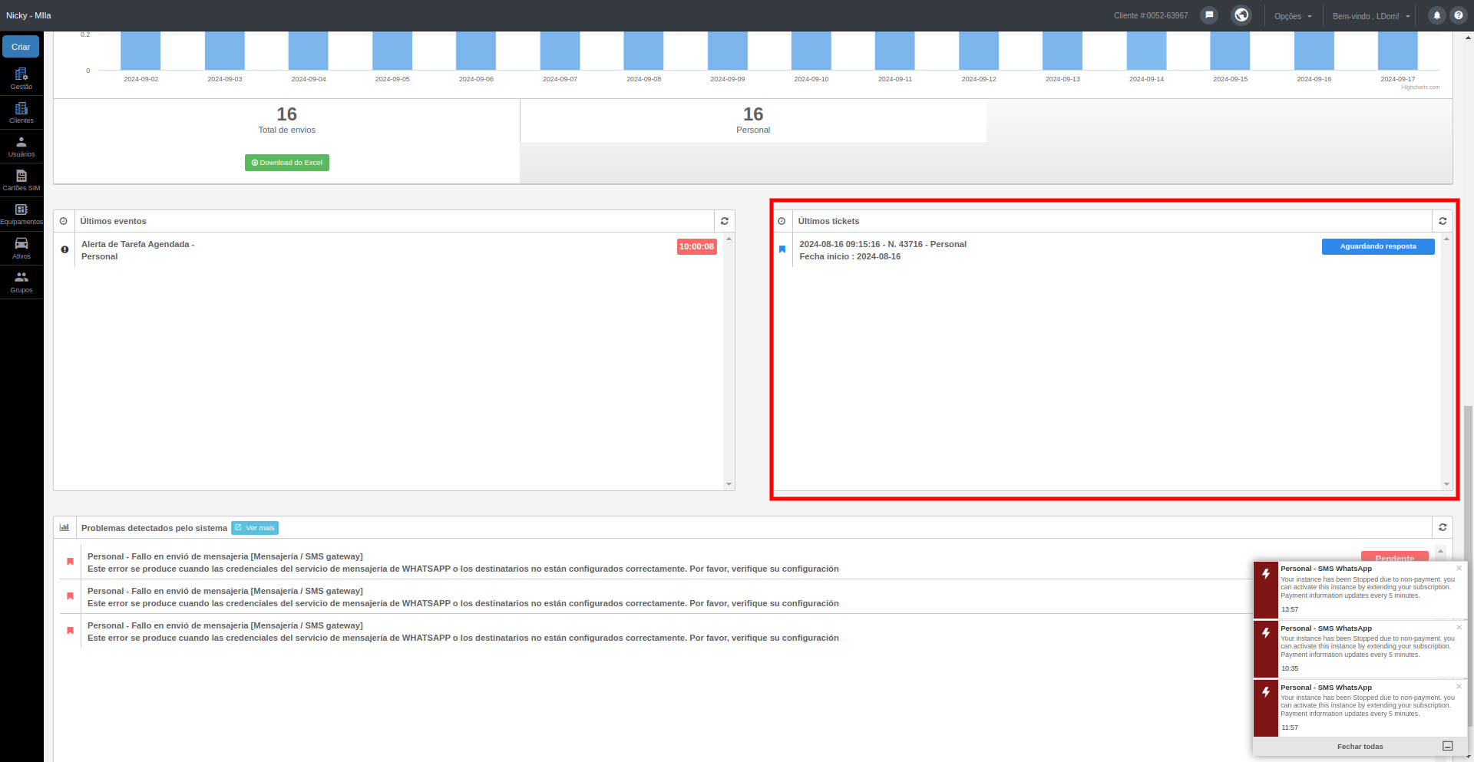
Task: Refresh the Últimos tickets panel
Action: (x=1443, y=221)
